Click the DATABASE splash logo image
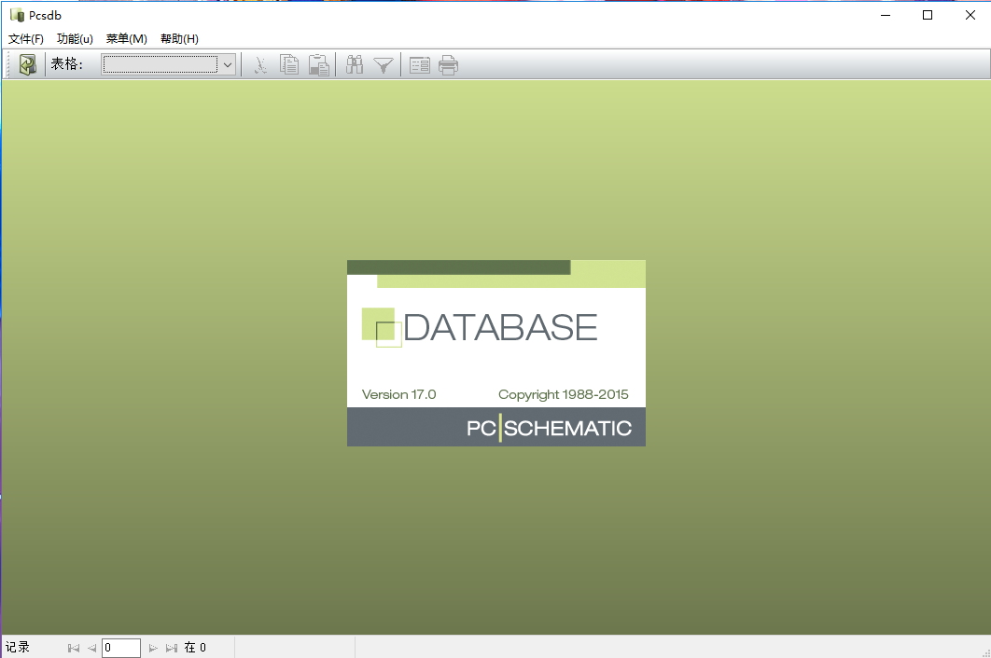This screenshot has height=658, width=991. [495, 352]
